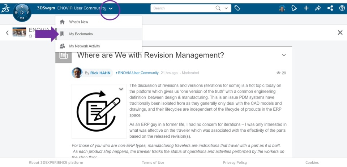Viewport: 347px width, 167px height.
Task: Click the 'Moderated' label
Action: coord(190,73)
